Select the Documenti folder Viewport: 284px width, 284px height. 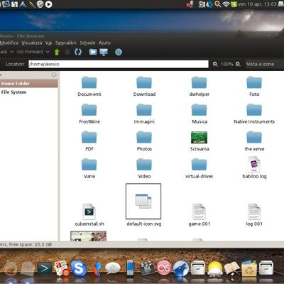89,87
